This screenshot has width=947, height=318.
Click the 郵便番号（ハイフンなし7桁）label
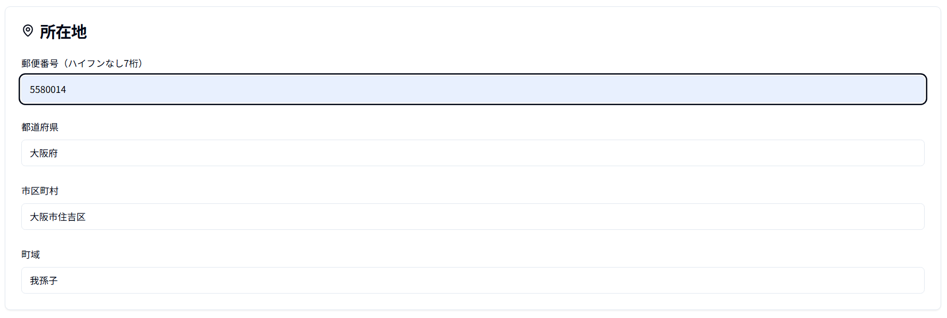[81, 63]
